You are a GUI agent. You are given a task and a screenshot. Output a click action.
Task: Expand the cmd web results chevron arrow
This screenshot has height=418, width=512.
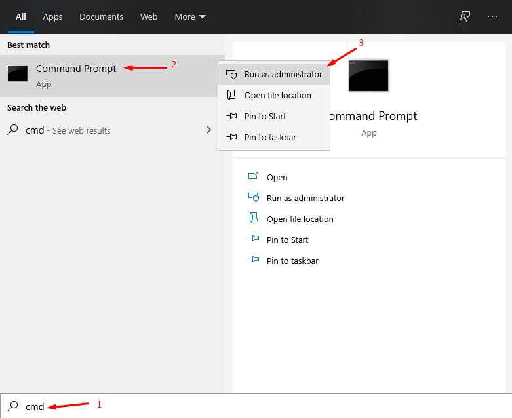[x=208, y=130]
